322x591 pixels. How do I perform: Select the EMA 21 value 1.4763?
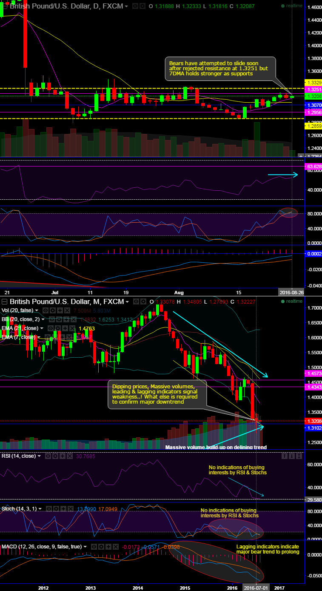[86, 328]
